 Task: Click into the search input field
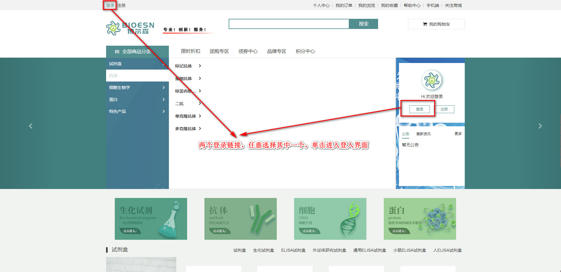pyautogui.click(x=289, y=24)
